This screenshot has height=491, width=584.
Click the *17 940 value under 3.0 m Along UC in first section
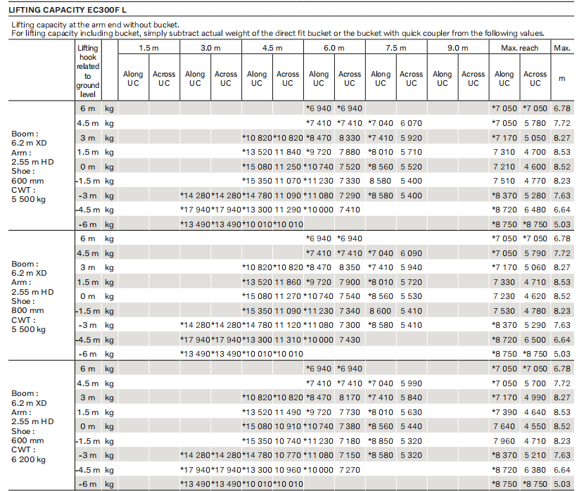tap(195, 210)
